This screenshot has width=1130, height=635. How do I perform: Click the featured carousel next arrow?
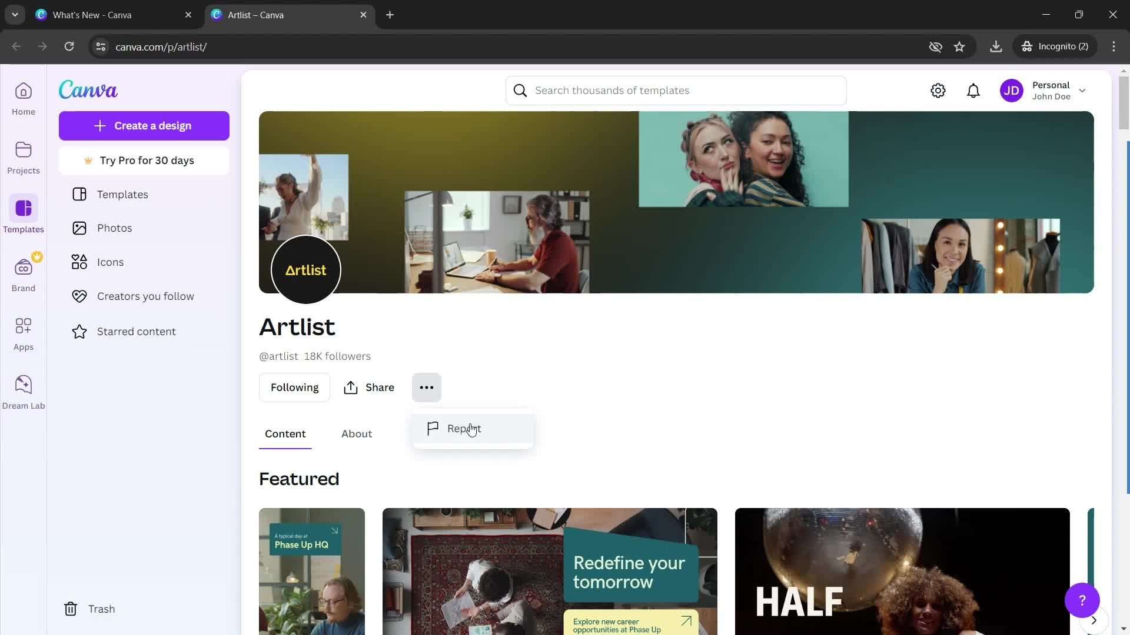point(1094,620)
